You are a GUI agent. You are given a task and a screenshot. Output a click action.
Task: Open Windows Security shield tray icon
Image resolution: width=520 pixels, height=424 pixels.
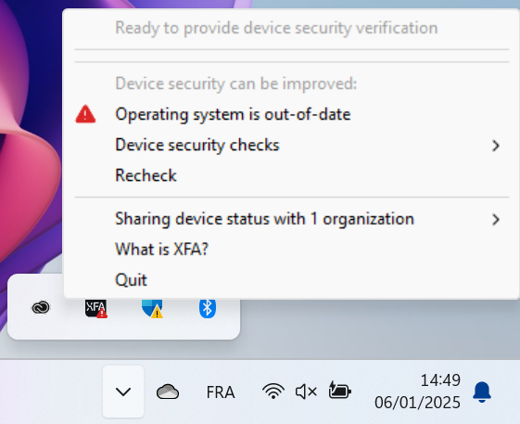point(152,308)
